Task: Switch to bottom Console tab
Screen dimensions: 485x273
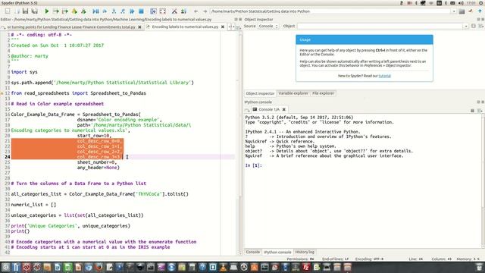Action: [x=252, y=252]
